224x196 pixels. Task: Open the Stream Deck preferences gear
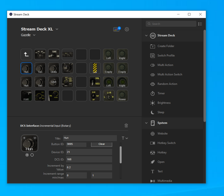[127, 29]
